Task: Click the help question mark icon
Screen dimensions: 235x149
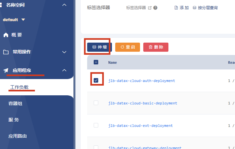Action: tap(155, 8)
